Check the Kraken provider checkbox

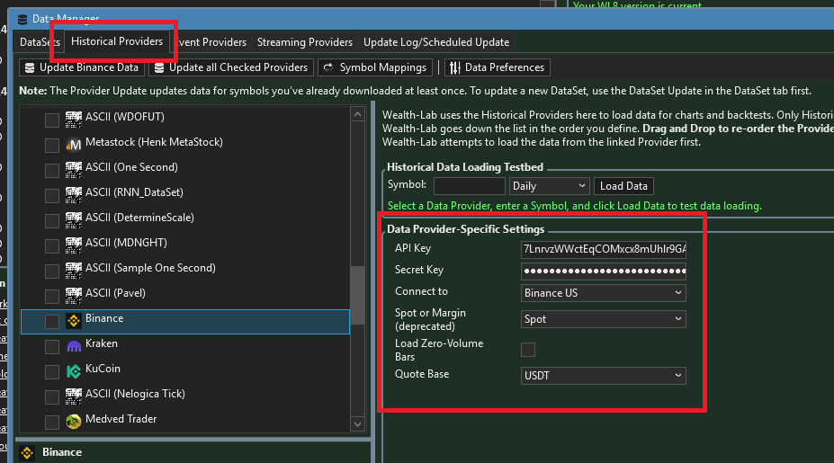52,346
